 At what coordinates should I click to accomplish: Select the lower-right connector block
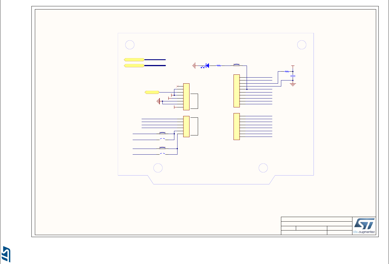[237, 127]
